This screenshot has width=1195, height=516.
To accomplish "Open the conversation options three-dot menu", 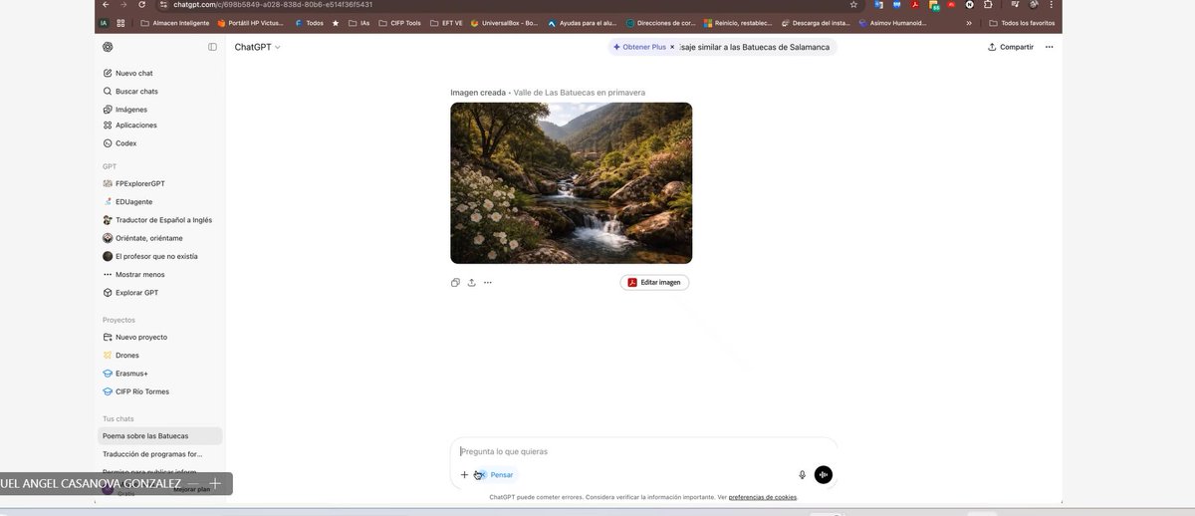I will 1049,47.
